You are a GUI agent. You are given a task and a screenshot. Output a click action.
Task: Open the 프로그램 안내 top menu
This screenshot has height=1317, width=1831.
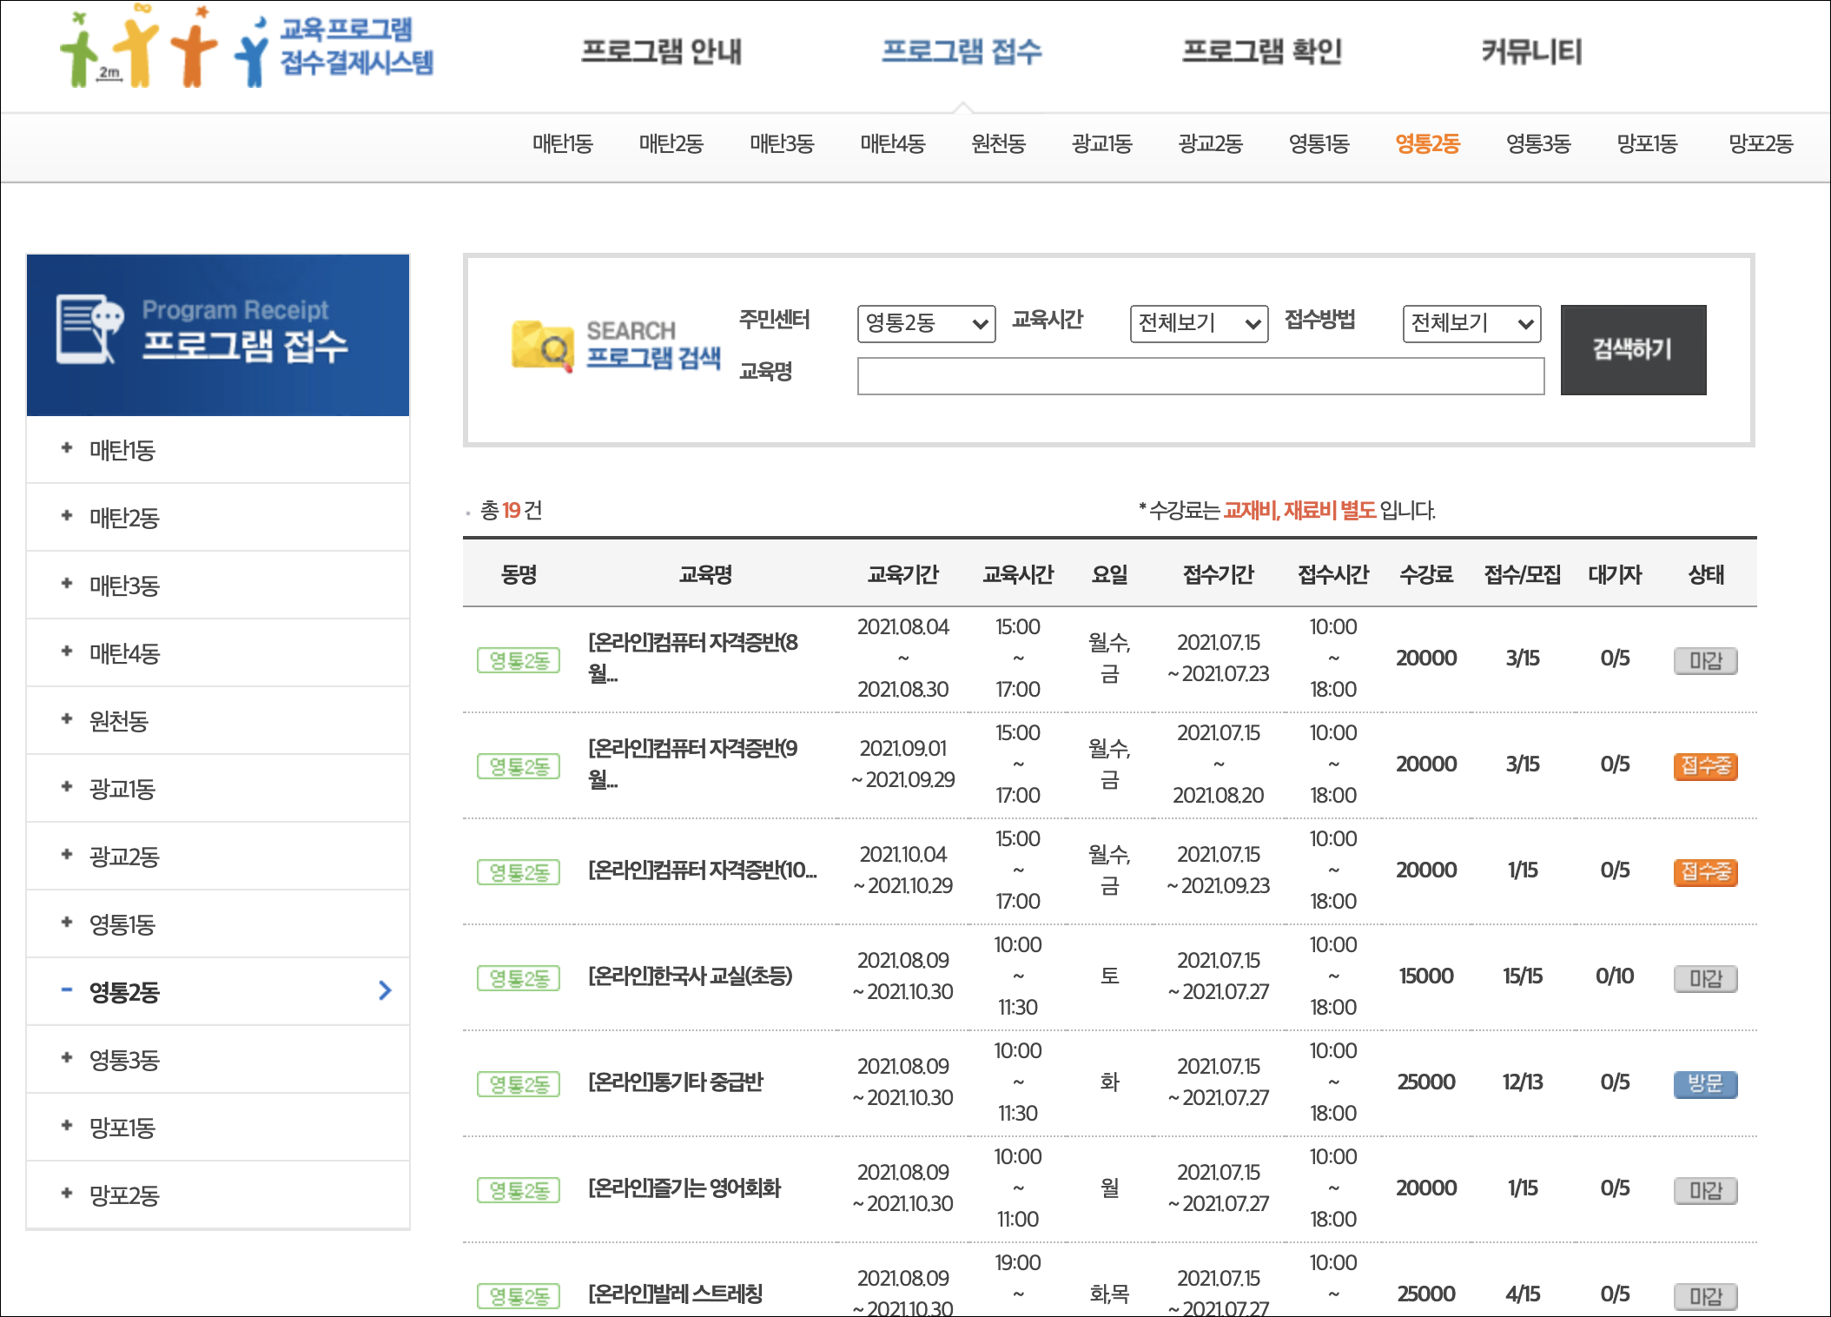(661, 51)
